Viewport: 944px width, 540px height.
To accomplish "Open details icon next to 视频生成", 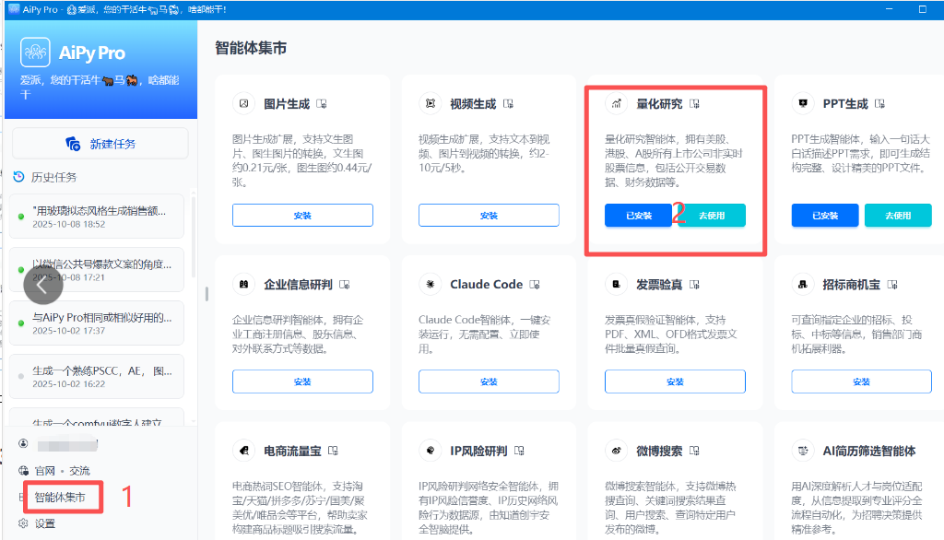I will (x=508, y=104).
